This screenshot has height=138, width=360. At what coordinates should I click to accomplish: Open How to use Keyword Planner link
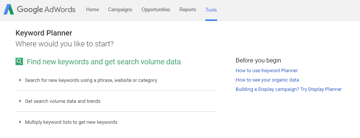click(267, 70)
